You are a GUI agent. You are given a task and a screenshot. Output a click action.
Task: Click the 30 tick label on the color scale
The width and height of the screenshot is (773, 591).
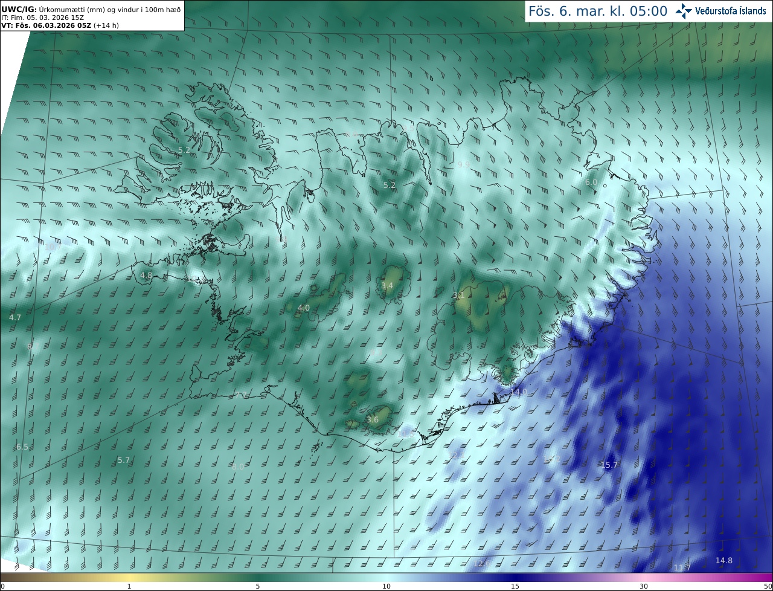click(x=644, y=586)
